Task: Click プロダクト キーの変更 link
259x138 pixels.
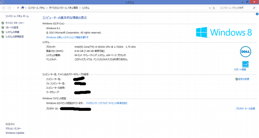Action: [245, 108]
